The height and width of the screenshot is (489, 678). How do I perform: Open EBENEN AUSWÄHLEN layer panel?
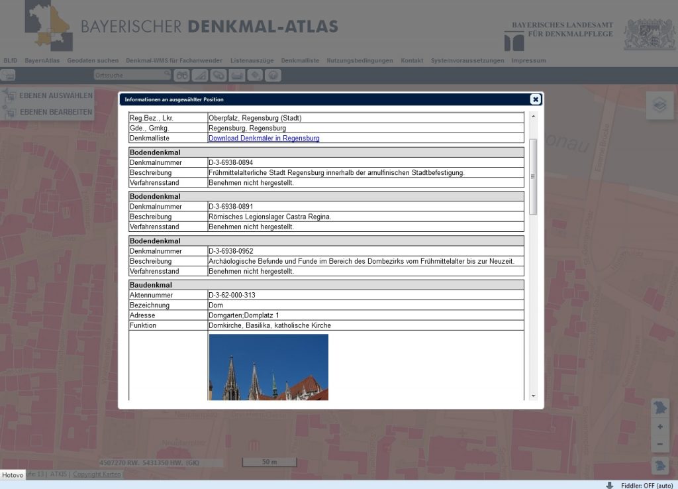(48, 95)
